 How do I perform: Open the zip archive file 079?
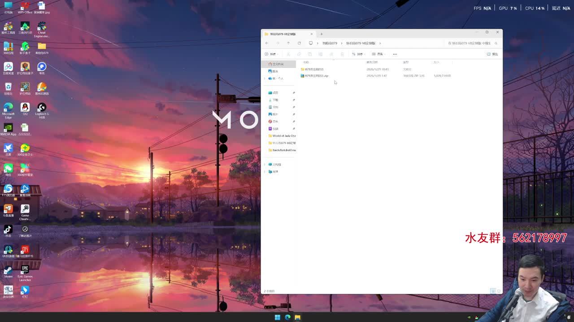click(317, 76)
